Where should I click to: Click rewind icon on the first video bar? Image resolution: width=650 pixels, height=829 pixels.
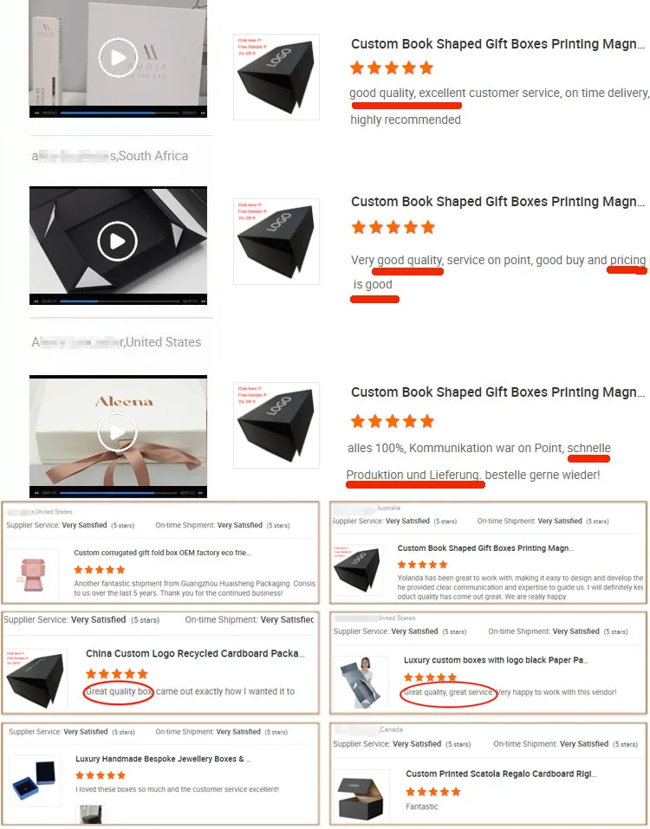coord(37,113)
